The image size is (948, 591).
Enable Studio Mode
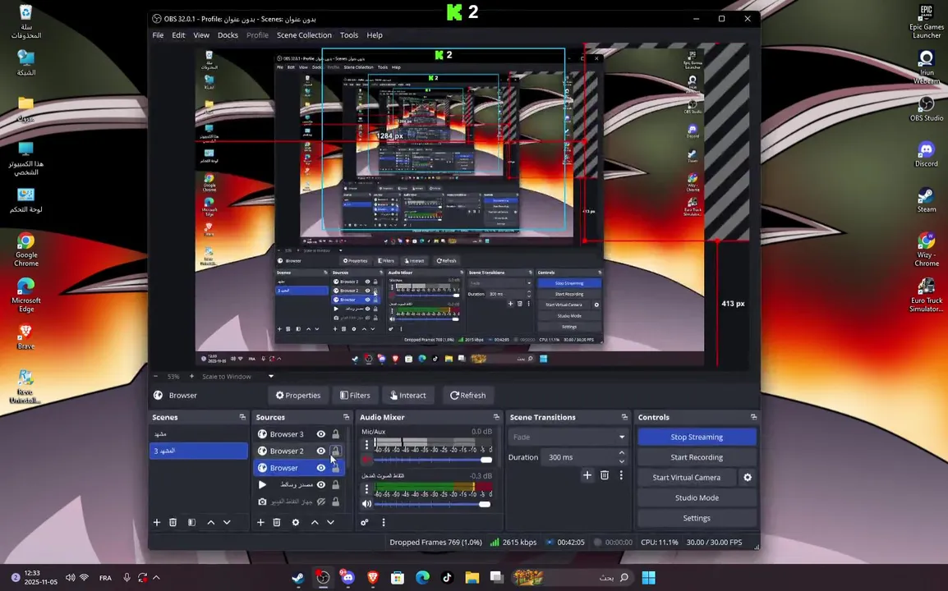[x=697, y=498]
